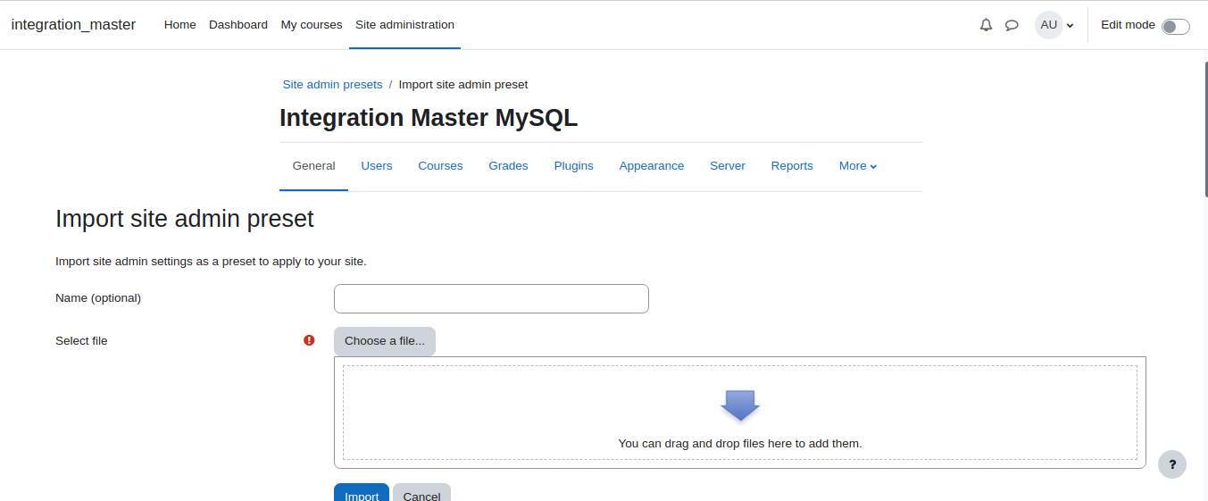Open Home in the top navigation
This screenshot has height=501, width=1208.
[179, 25]
